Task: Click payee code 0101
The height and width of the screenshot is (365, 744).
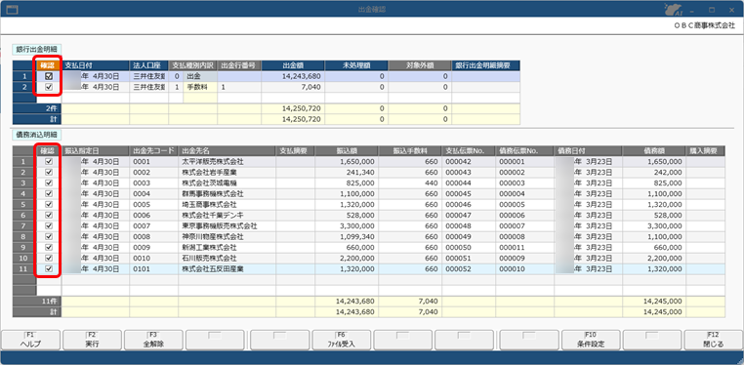Action: (x=153, y=268)
